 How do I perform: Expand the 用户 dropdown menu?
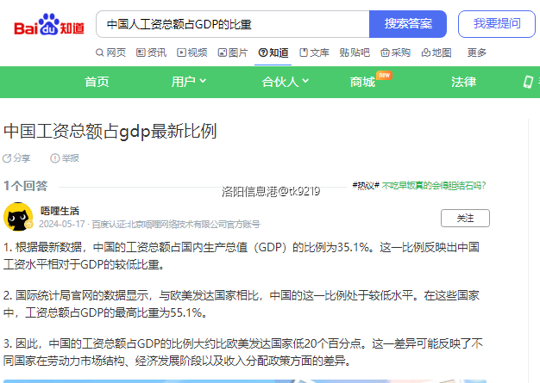click(x=189, y=82)
